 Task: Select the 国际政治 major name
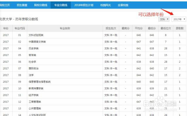[34, 69]
